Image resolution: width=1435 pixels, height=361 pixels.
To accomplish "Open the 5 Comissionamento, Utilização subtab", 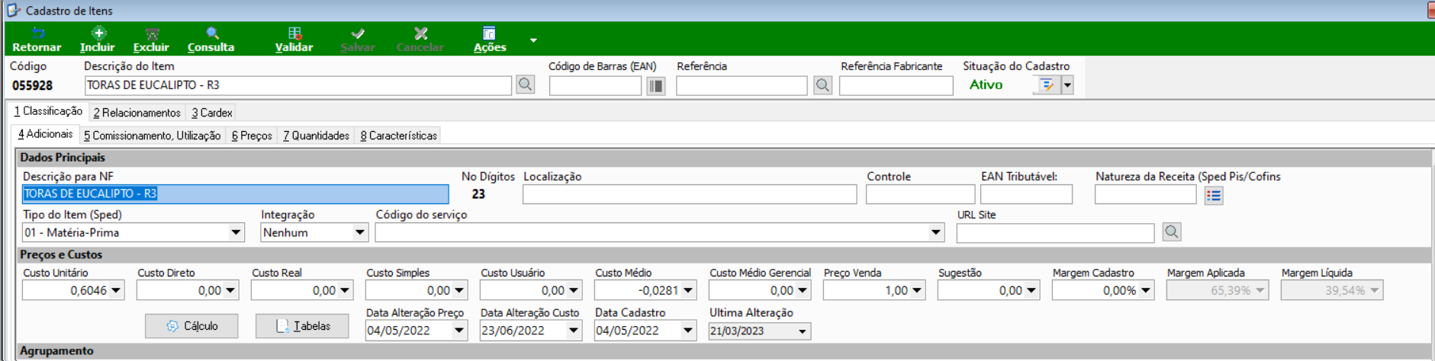I will coord(152,136).
